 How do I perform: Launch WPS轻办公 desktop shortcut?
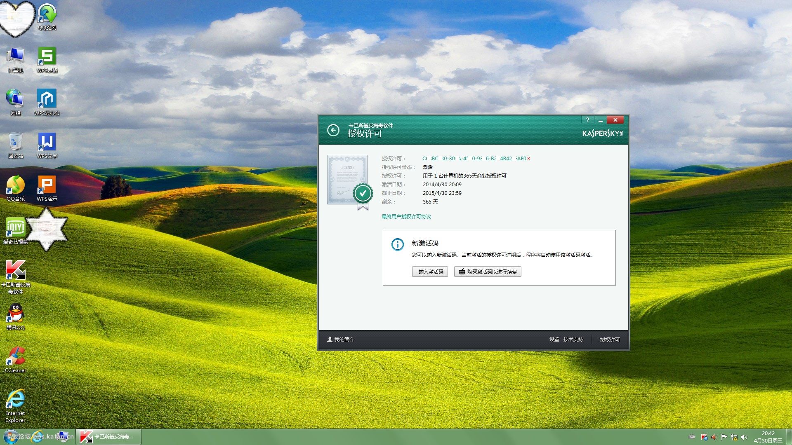(x=47, y=102)
